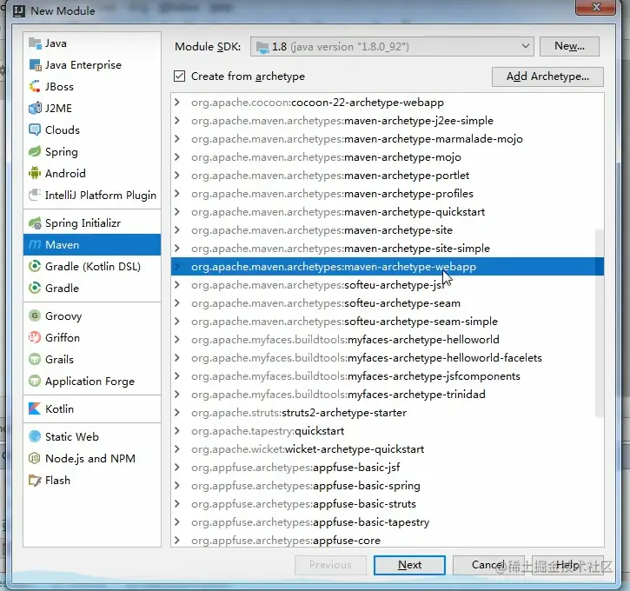
Task: Select softeu-archetype-jsf row
Action: click(388, 285)
